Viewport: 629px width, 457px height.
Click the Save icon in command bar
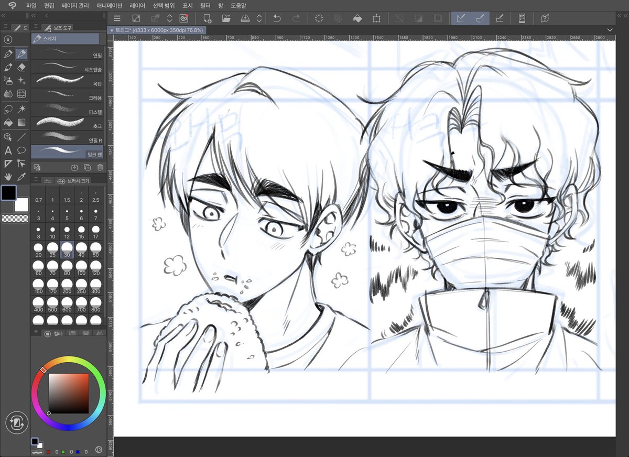click(245, 18)
